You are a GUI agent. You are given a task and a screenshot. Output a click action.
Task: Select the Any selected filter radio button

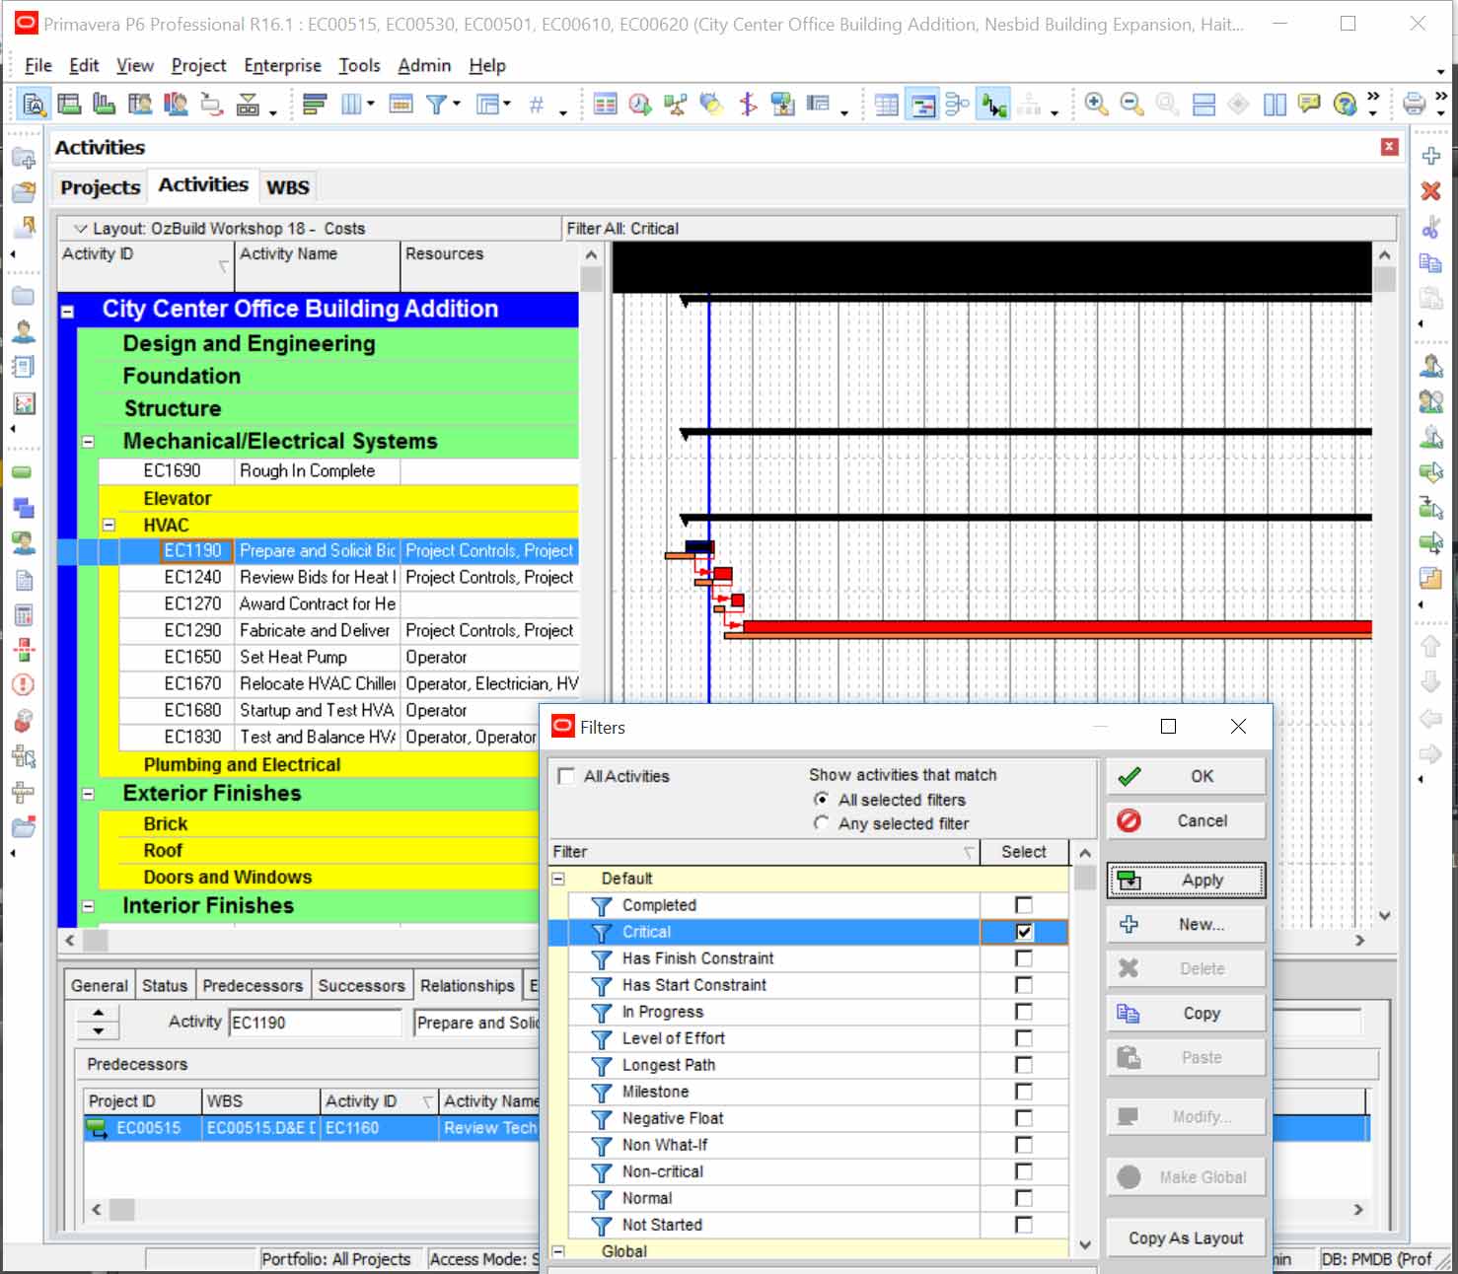coord(821,823)
